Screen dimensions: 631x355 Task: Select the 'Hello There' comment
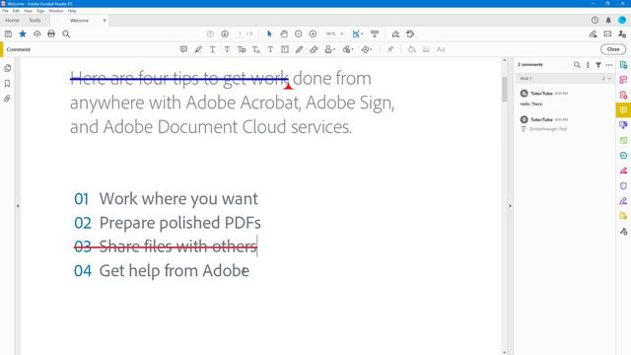[565, 99]
